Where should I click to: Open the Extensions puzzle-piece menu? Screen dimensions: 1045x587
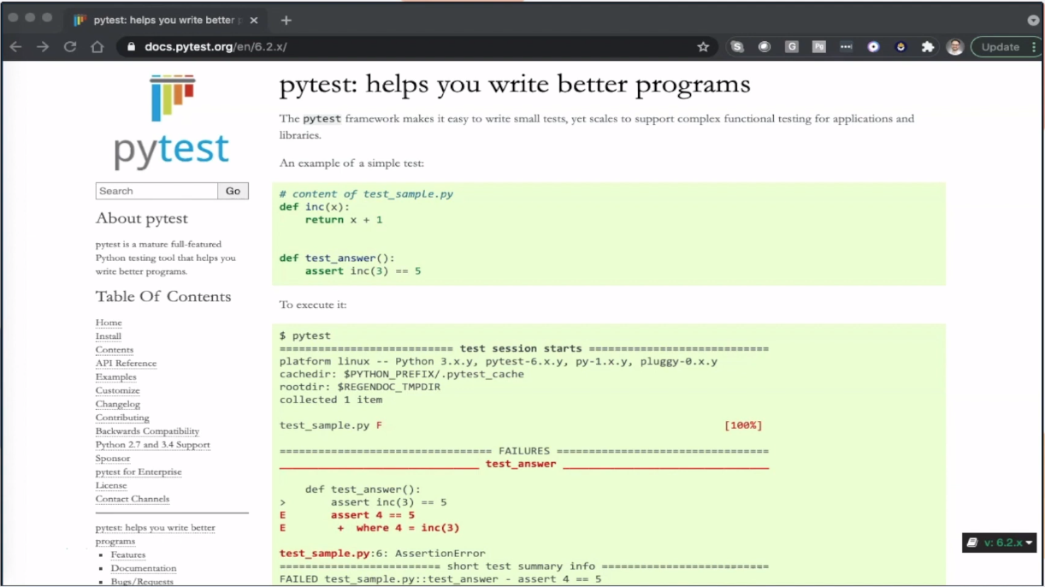(928, 47)
